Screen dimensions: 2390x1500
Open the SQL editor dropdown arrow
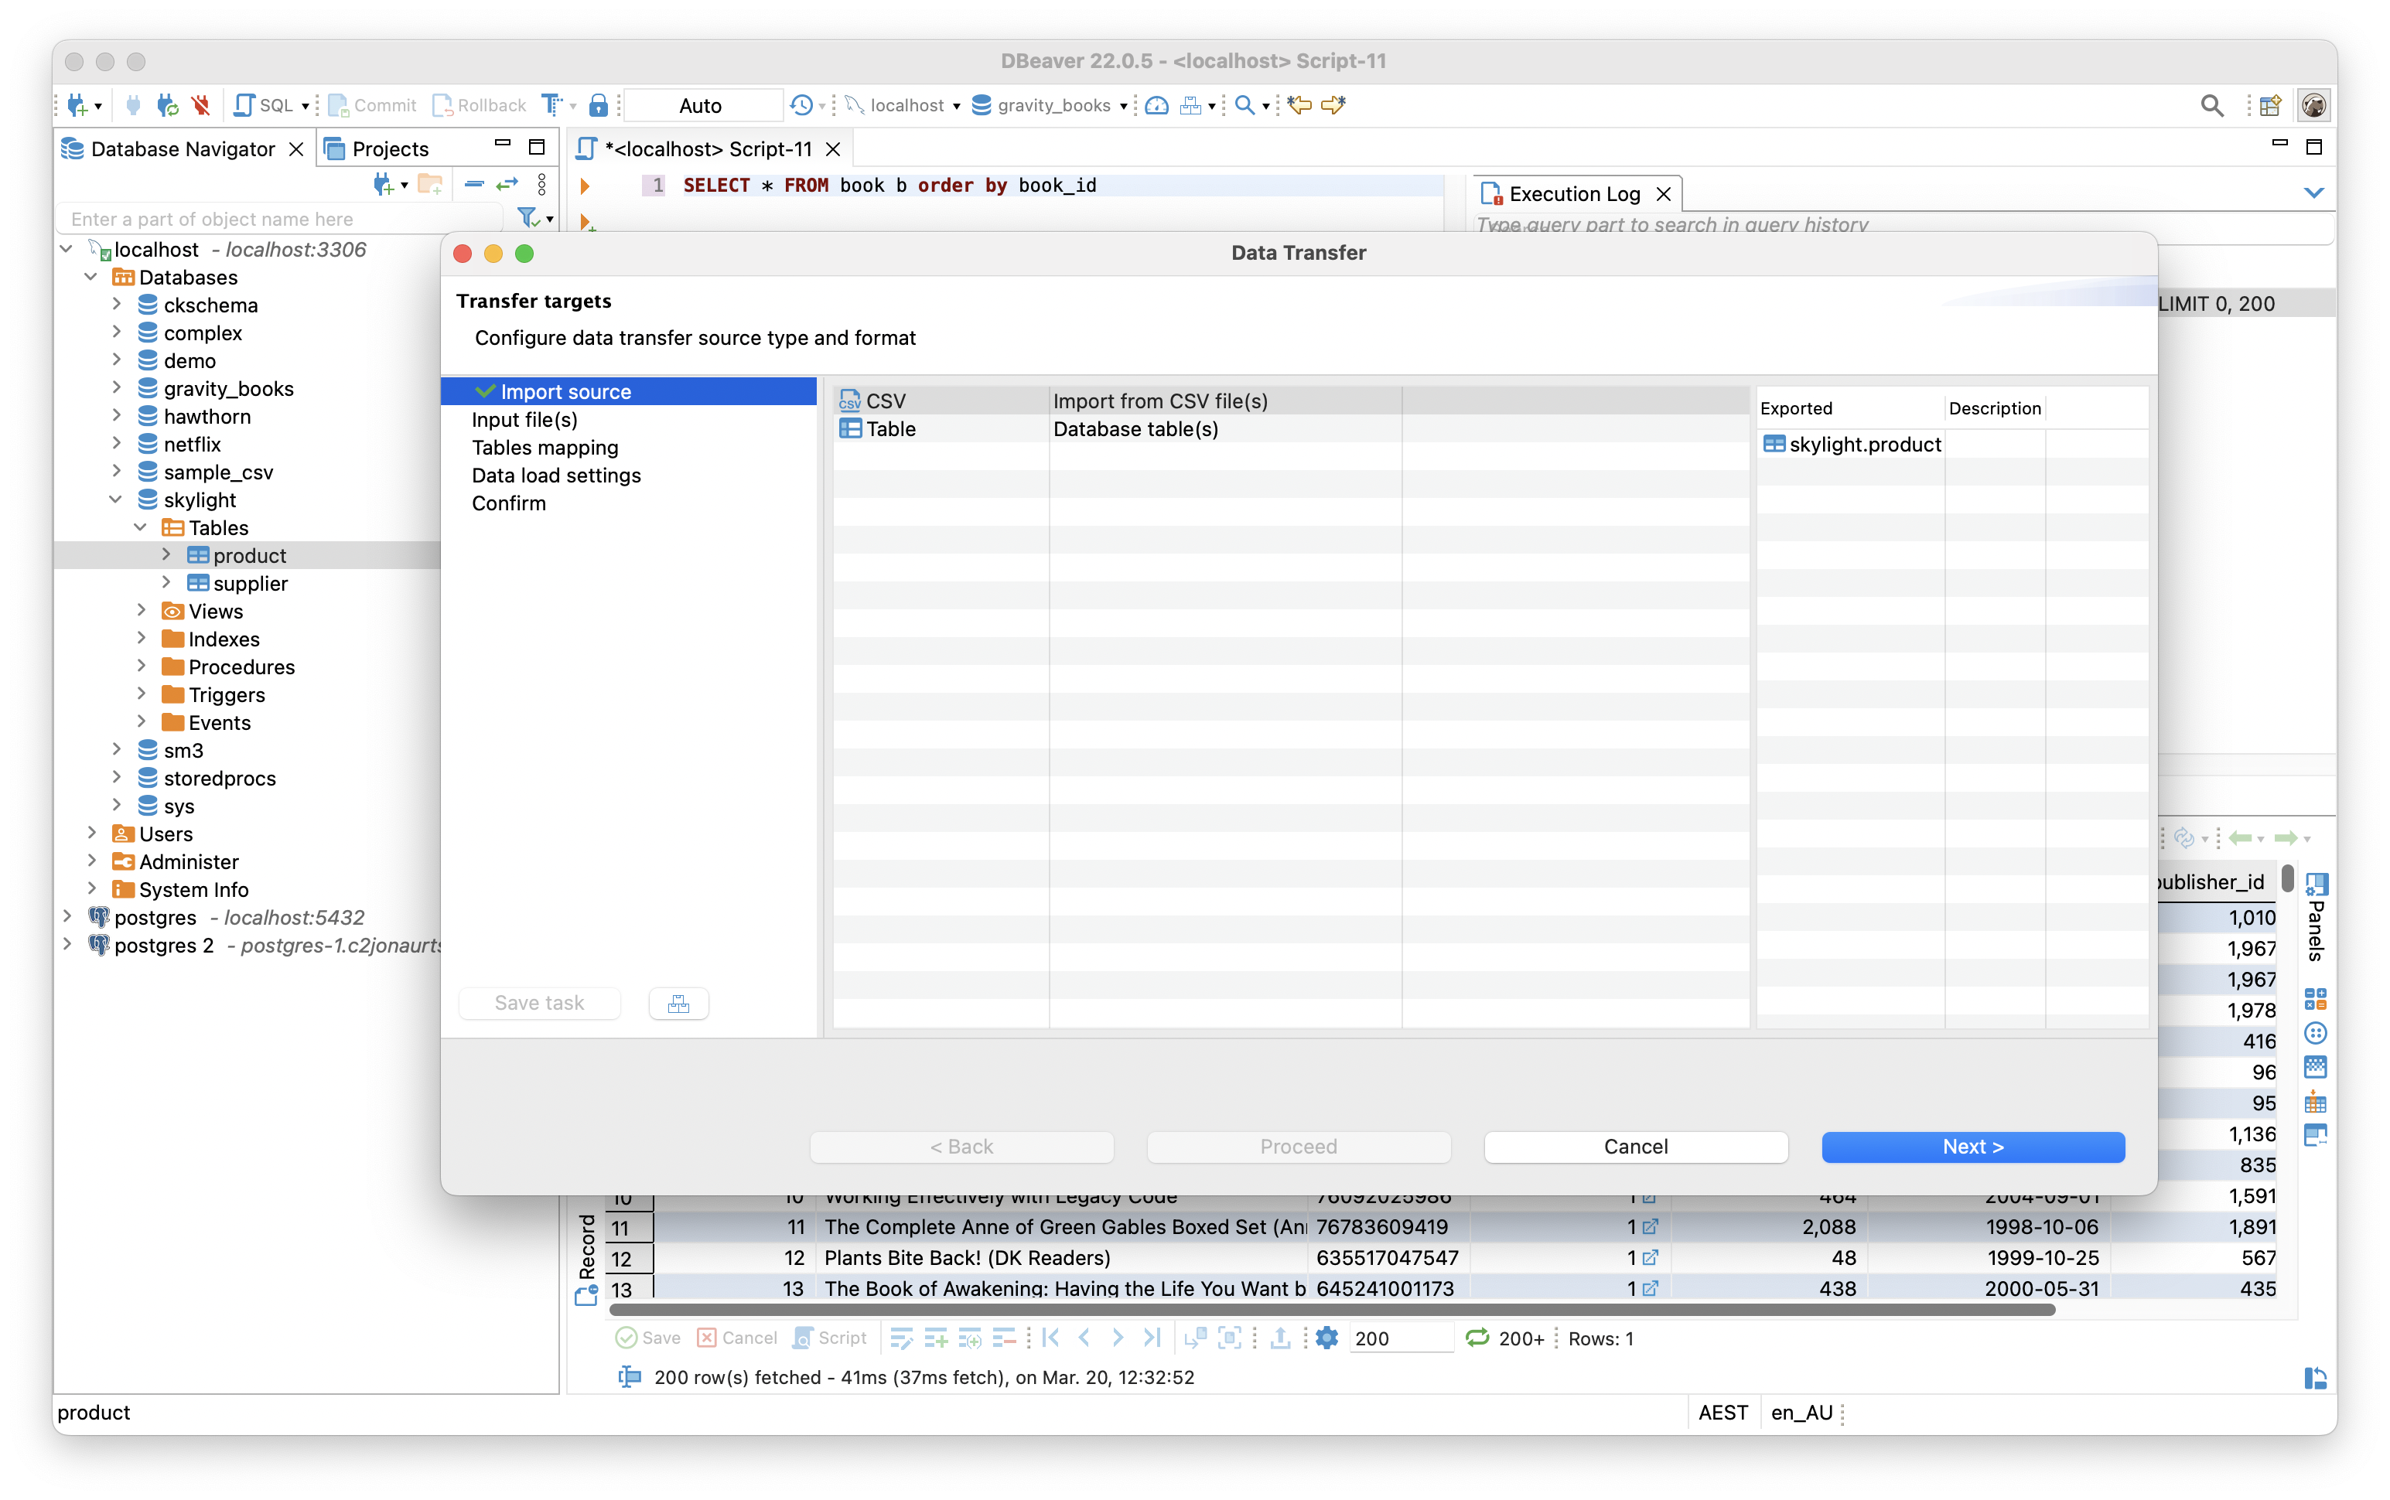click(x=306, y=106)
